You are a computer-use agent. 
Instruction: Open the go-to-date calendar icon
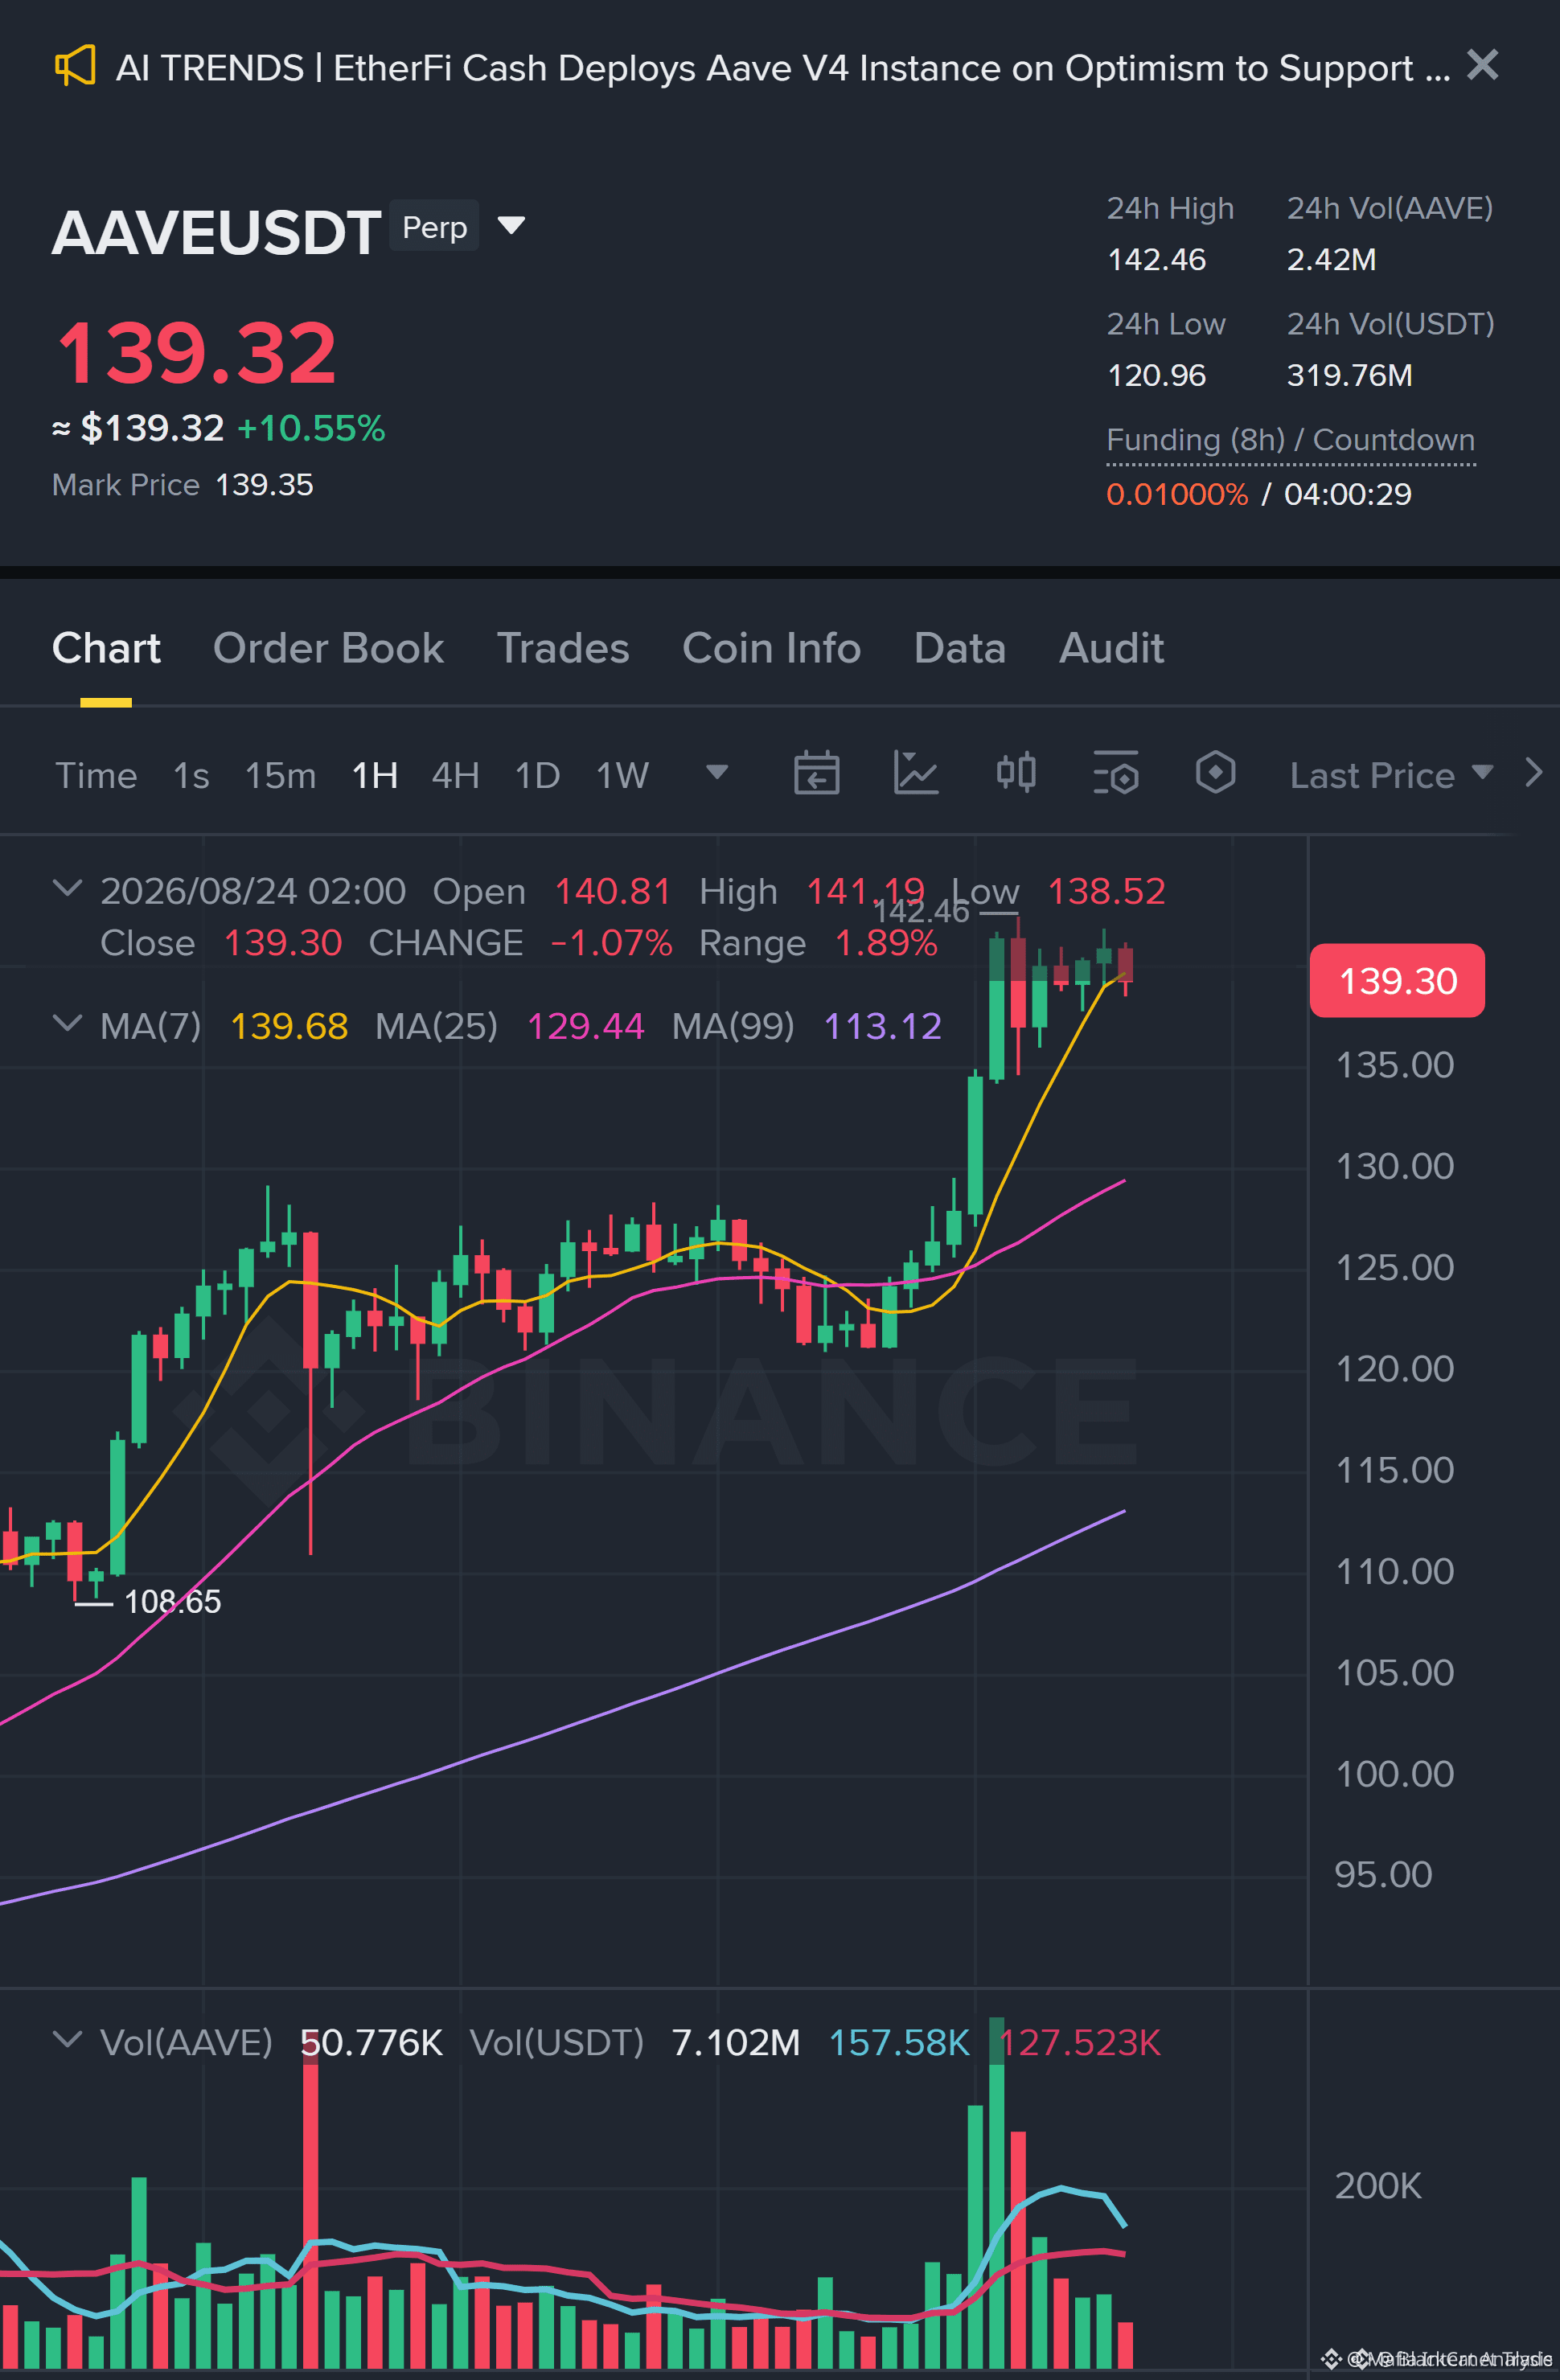[816, 773]
